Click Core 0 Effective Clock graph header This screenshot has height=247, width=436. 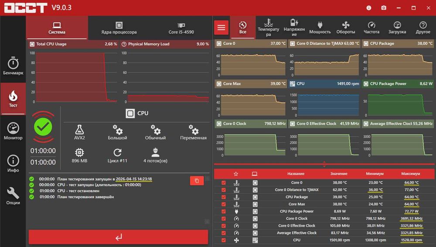pos(324,123)
